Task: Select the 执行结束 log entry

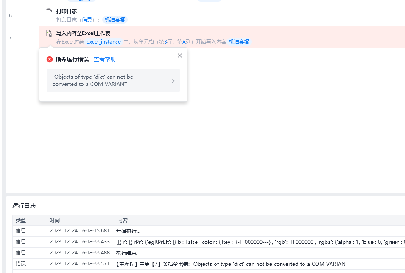Action: (x=126, y=253)
